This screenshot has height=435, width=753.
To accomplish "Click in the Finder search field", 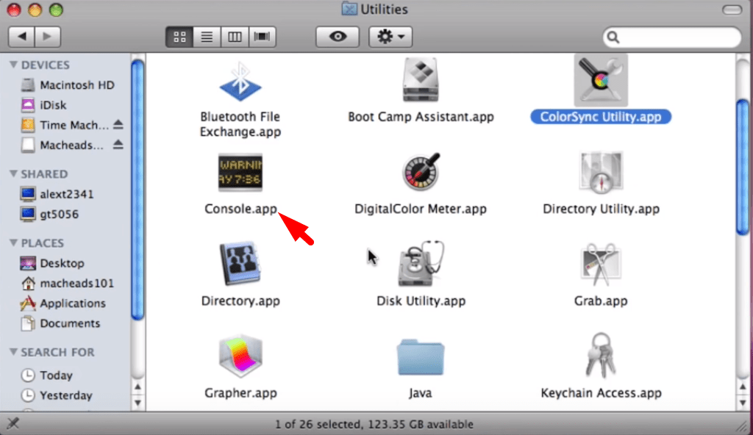I will [672, 37].
